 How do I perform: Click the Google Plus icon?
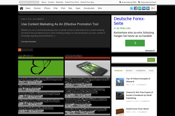point(153,8)
